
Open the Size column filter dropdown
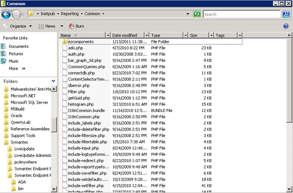pyautogui.click(x=211, y=35)
